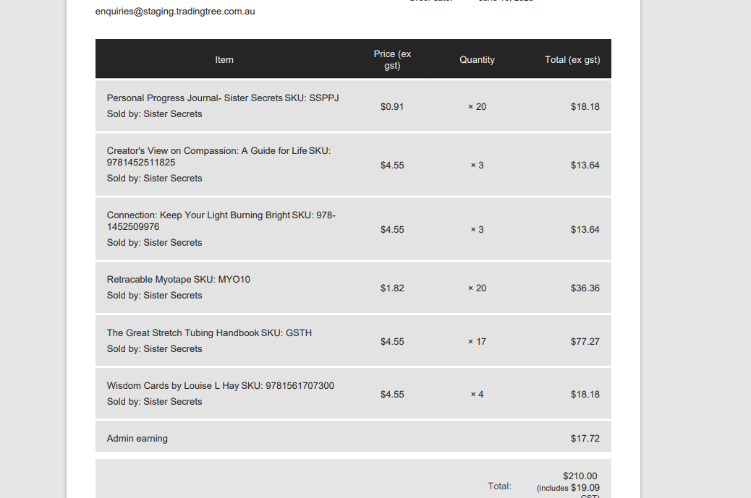
Task: Click the enquiries@staging.tradingtree.com.au email address
Action: [x=175, y=12]
